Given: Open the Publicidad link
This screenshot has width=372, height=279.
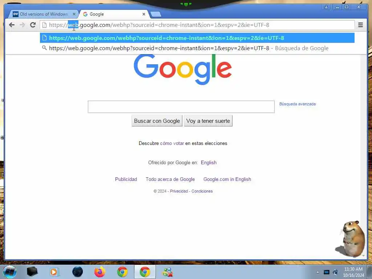Looking at the screenshot, I should [x=126, y=179].
